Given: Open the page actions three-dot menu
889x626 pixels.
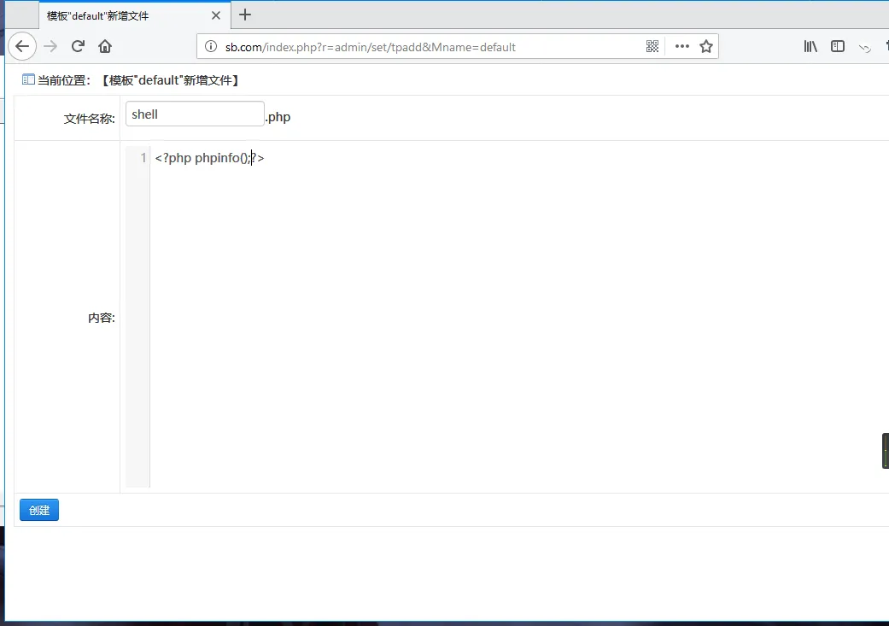Looking at the screenshot, I should coord(681,47).
